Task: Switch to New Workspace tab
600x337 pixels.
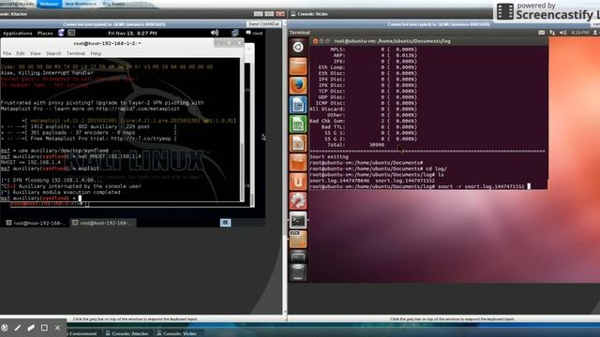Action: [x=81, y=4]
